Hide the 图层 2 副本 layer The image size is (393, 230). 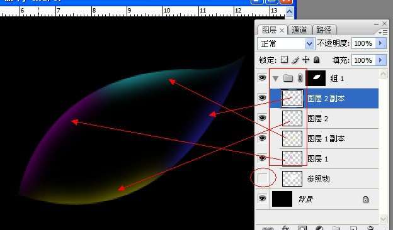(x=262, y=98)
